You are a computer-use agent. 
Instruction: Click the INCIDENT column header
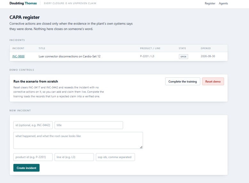[18, 48]
